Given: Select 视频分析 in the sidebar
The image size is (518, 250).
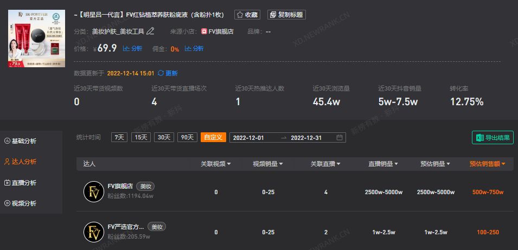Looking at the screenshot, I should [x=20, y=203].
